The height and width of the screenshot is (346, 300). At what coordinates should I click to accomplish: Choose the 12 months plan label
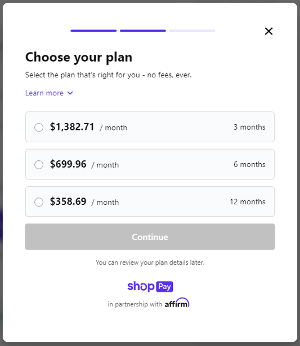click(x=248, y=202)
